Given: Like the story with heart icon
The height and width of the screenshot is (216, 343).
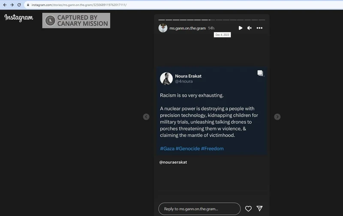Looking at the screenshot, I should tap(248, 209).
